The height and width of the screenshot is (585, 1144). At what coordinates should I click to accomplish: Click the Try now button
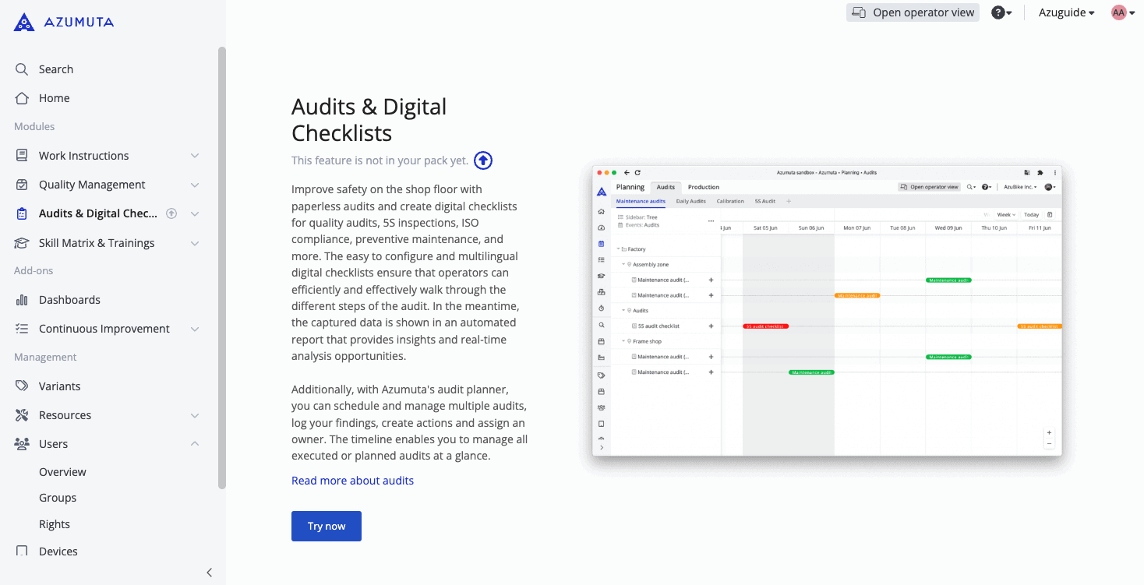pyautogui.click(x=326, y=526)
